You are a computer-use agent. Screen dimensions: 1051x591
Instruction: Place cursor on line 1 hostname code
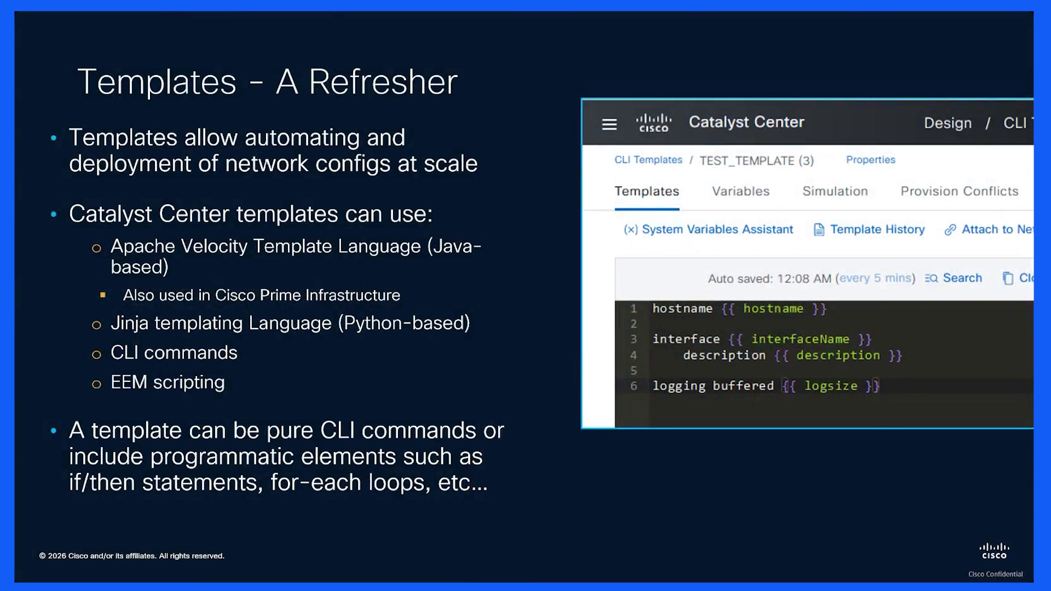click(739, 309)
